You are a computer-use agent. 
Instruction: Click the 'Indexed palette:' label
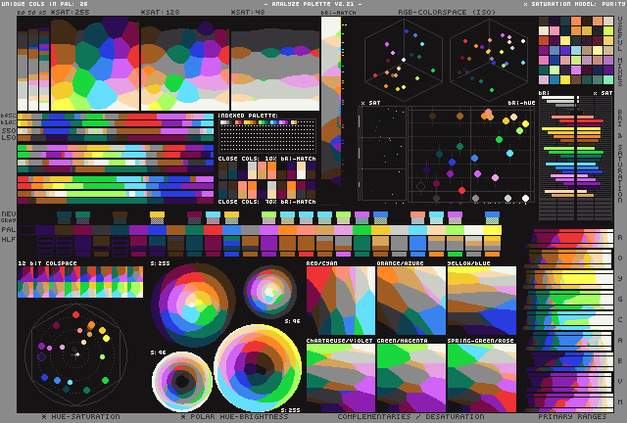(248, 116)
